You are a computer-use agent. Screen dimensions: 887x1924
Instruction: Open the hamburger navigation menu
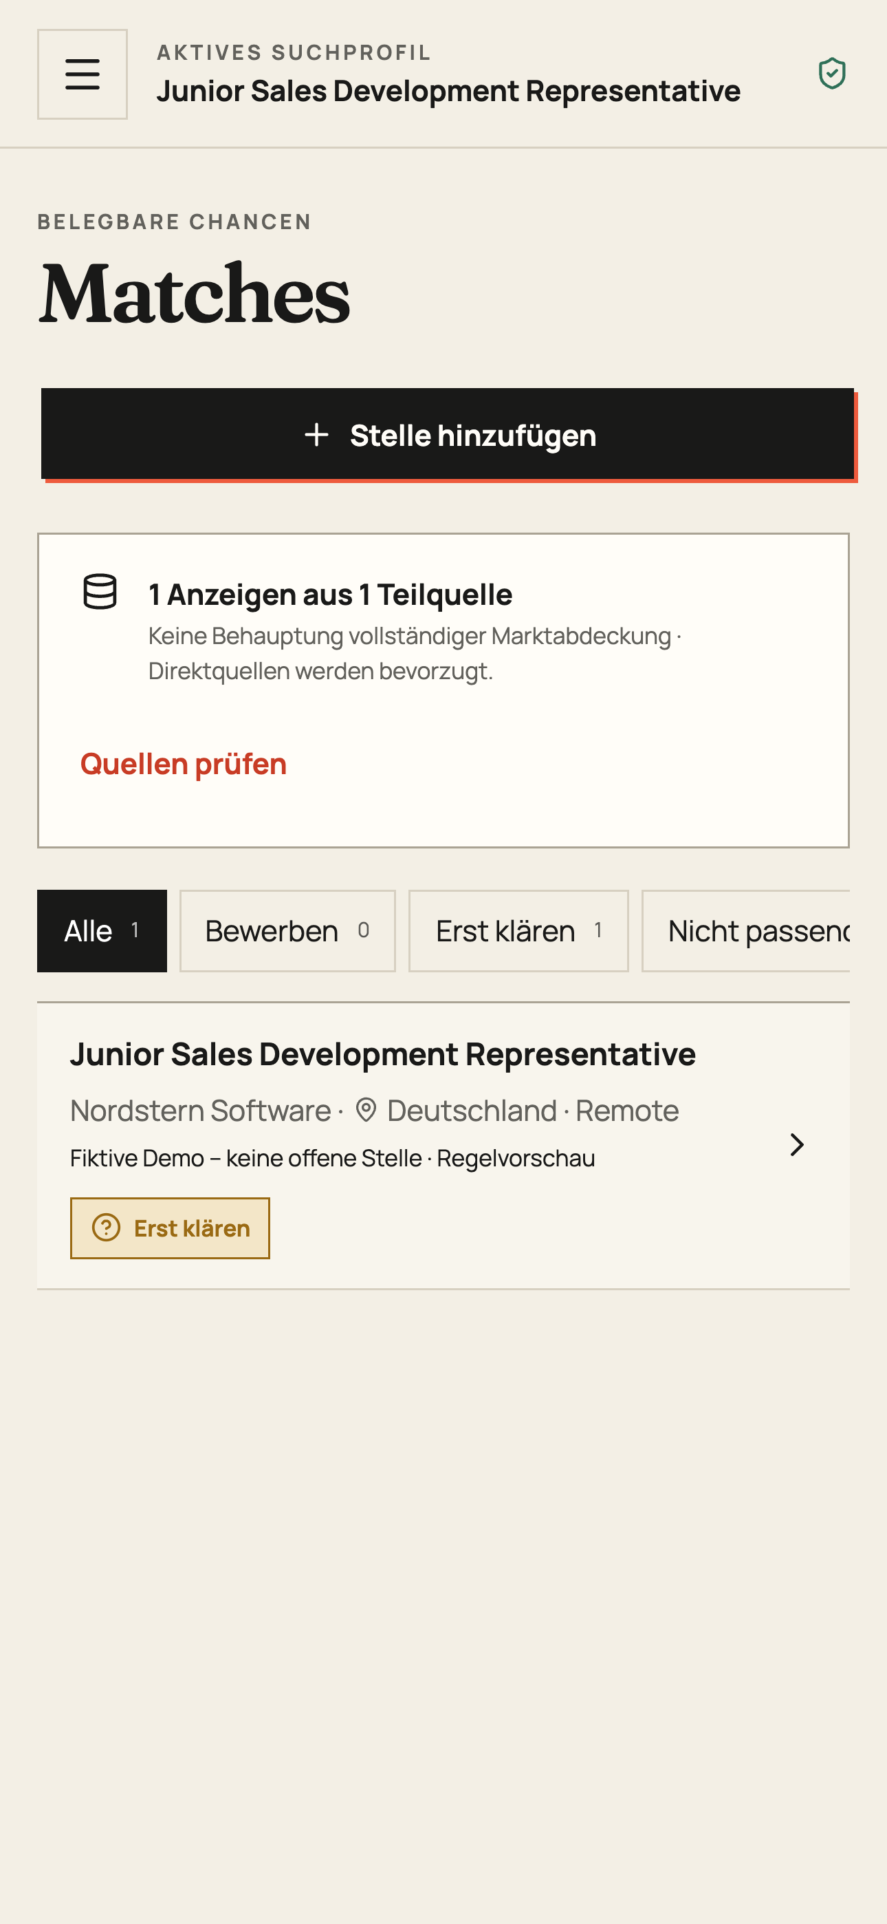point(82,74)
